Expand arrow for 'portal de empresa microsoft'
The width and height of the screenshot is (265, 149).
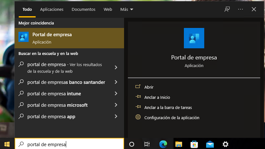pyautogui.click(x=116, y=105)
